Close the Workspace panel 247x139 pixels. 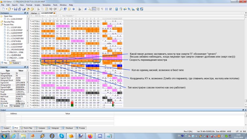[x=27, y=13]
